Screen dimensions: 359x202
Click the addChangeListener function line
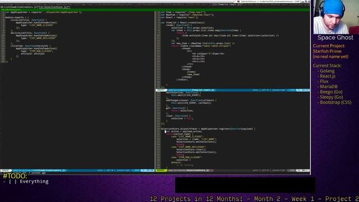(x=191, y=100)
